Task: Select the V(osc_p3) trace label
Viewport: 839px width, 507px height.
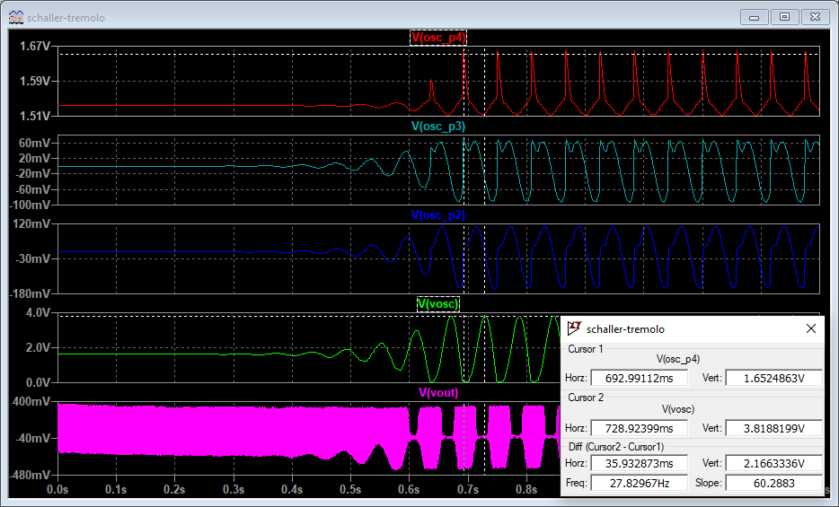Action: point(437,127)
